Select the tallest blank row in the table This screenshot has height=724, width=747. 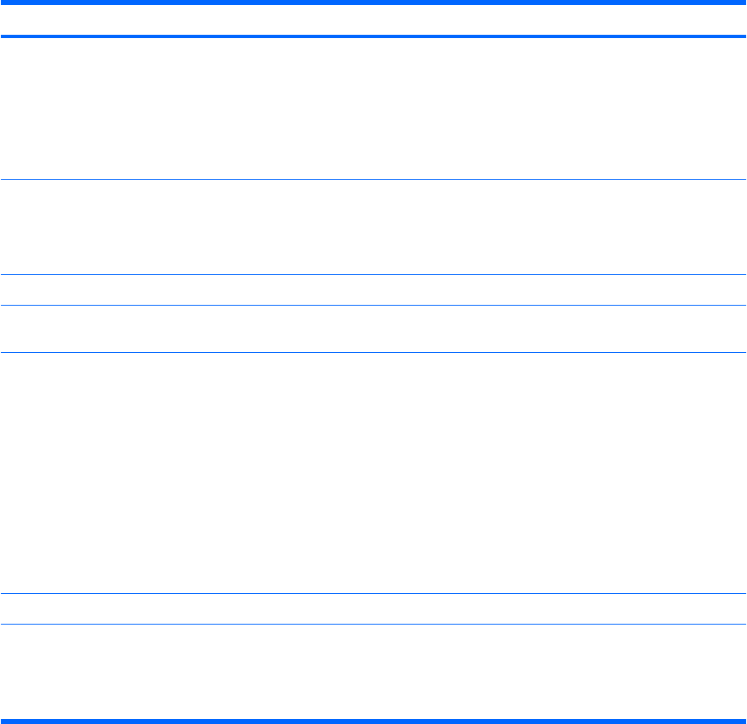click(x=373, y=473)
